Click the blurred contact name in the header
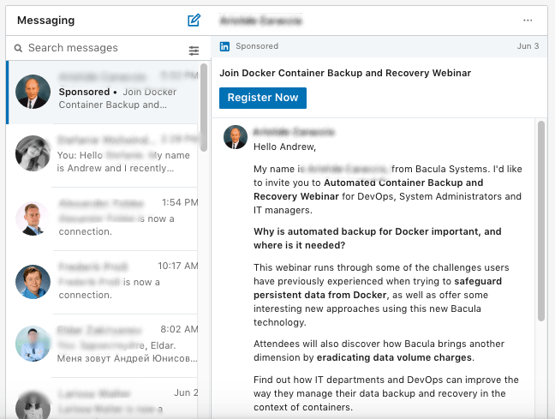555x419 pixels. (x=261, y=21)
